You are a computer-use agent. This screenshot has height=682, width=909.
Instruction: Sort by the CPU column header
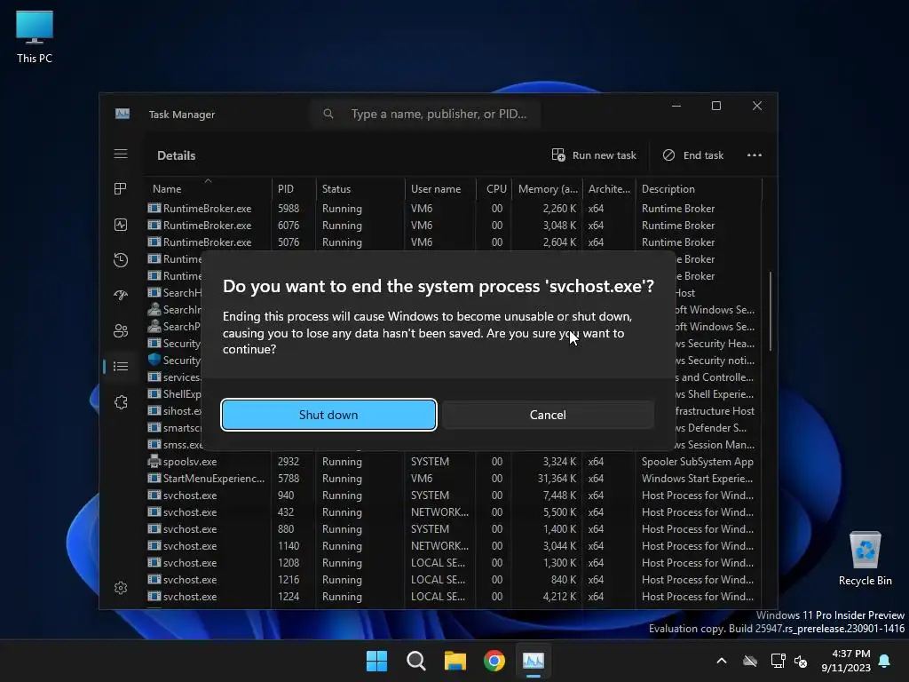[494, 188]
